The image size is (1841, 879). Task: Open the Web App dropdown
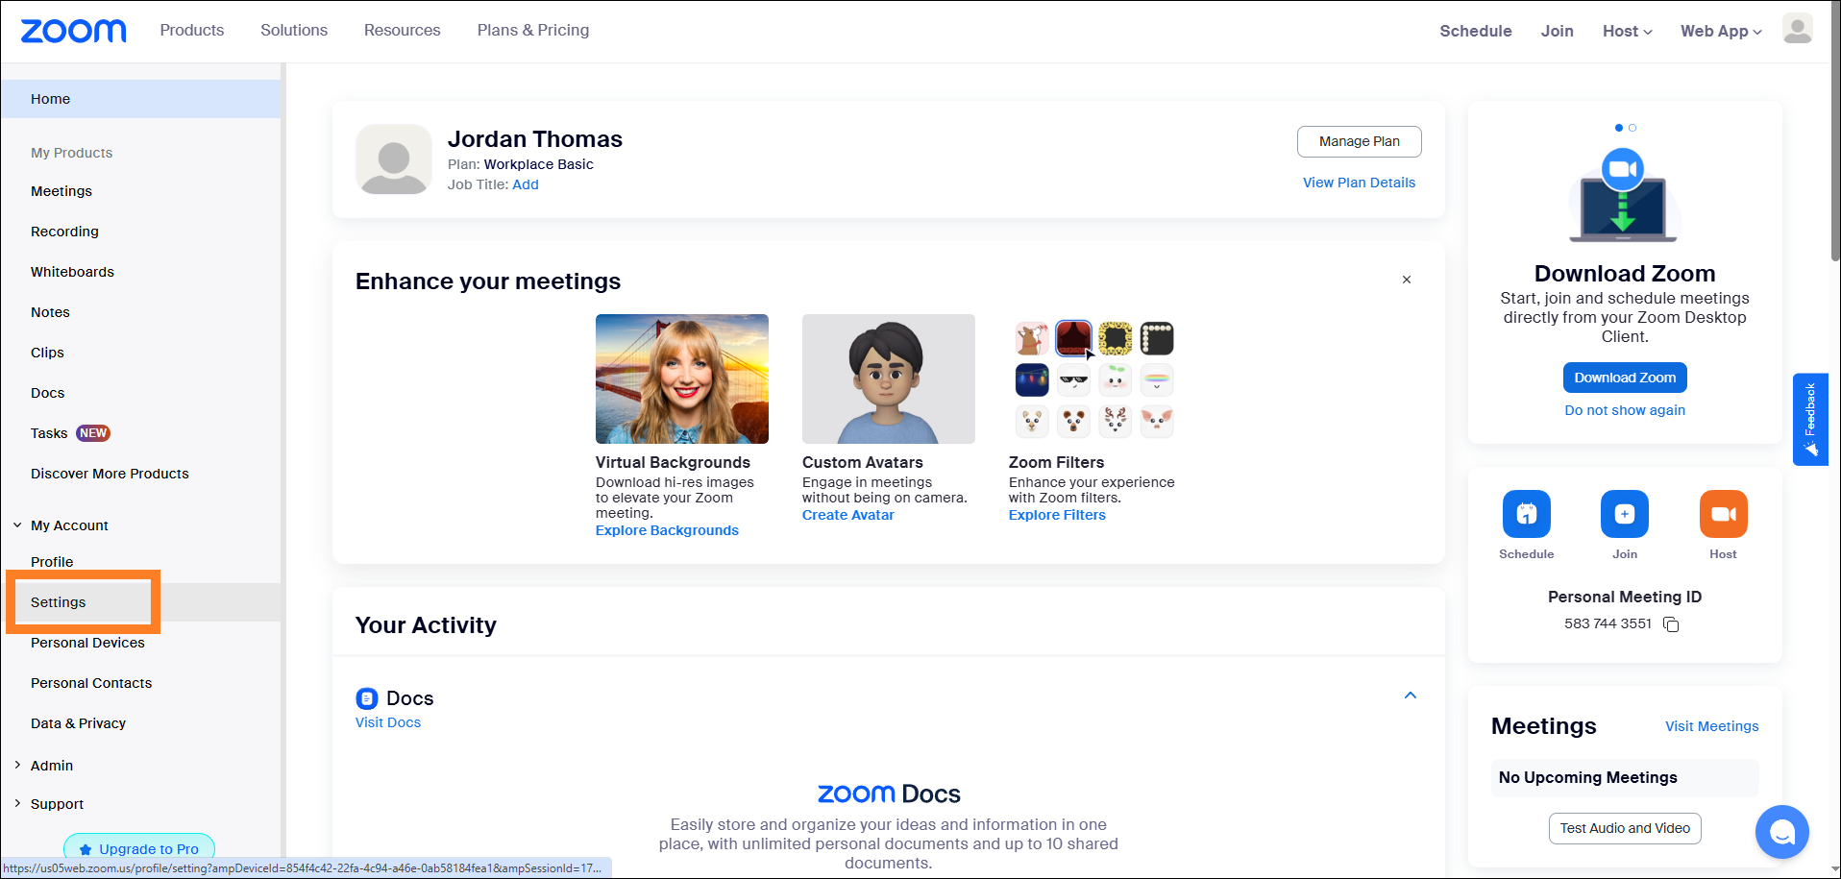tap(1720, 31)
